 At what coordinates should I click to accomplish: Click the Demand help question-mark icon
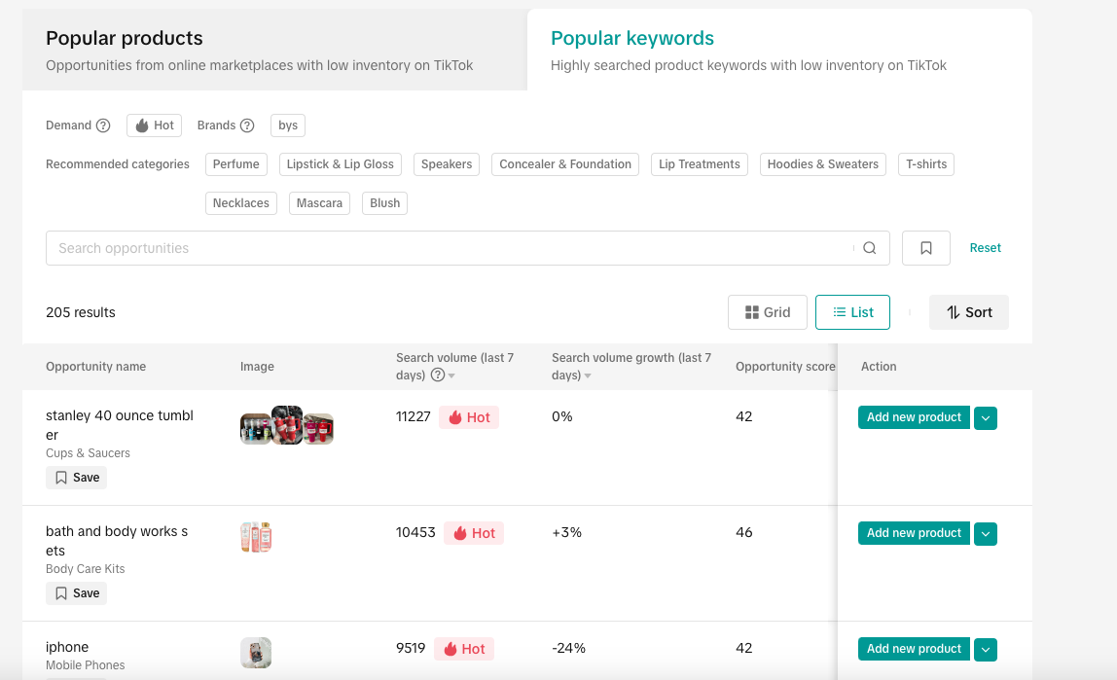[103, 125]
